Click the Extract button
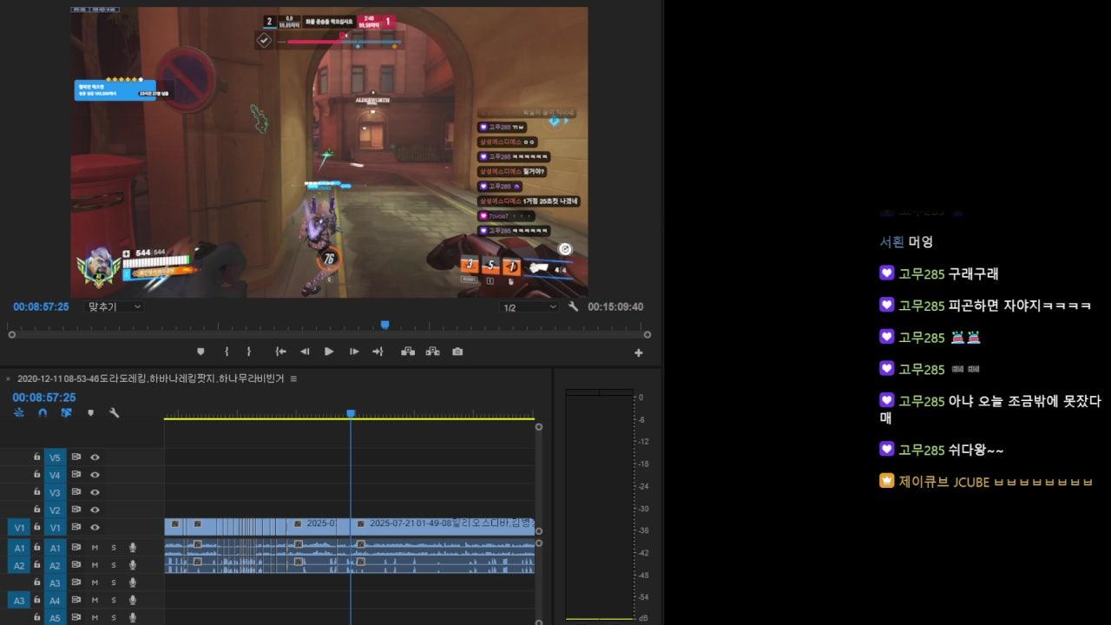Viewport: 1111px width, 625px height. pyautogui.click(x=432, y=352)
